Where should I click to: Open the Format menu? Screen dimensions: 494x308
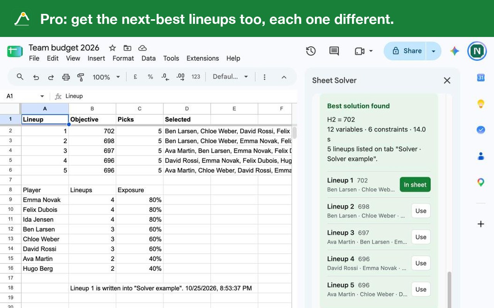tap(123, 58)
